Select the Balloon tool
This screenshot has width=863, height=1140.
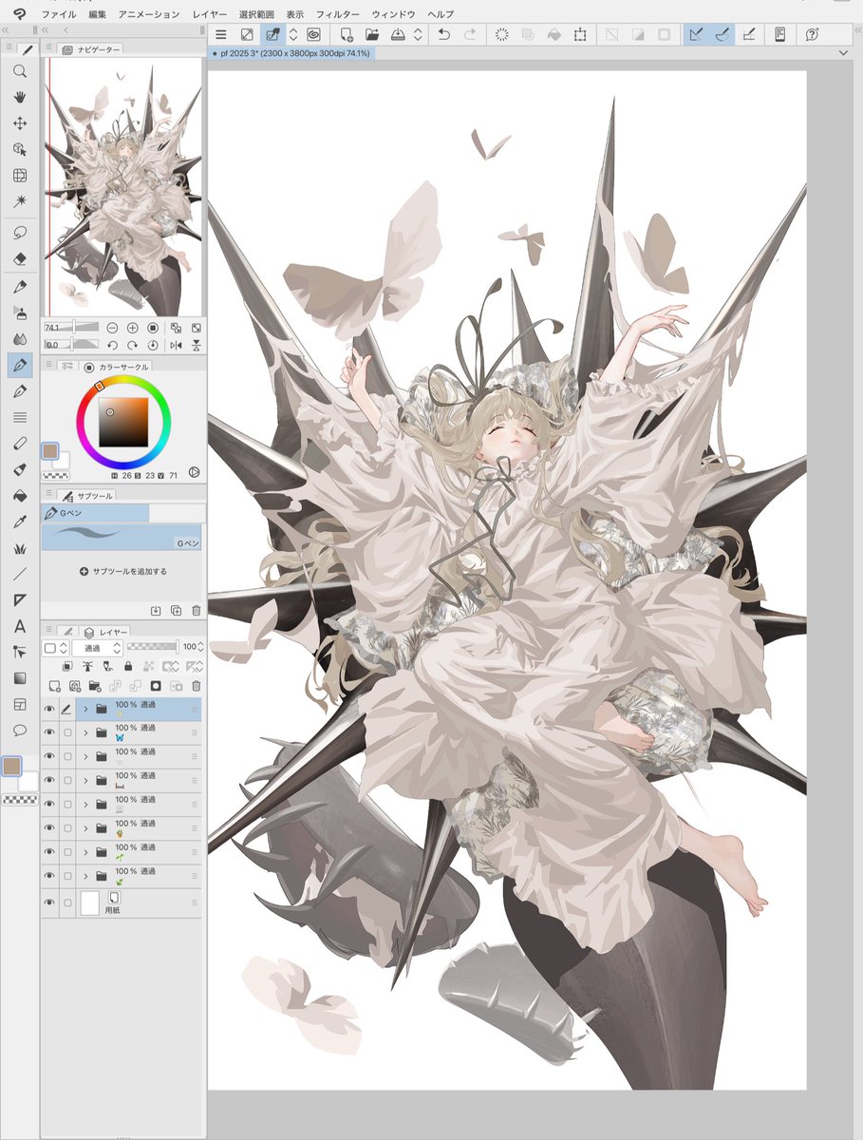(x=20, y=731)
